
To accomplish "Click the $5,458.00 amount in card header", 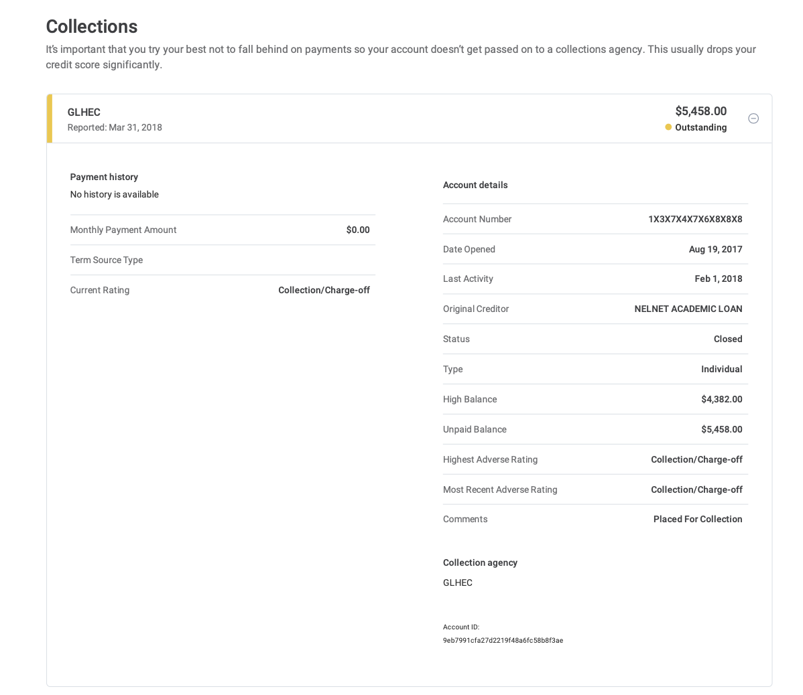I will (x=700, y=111).
